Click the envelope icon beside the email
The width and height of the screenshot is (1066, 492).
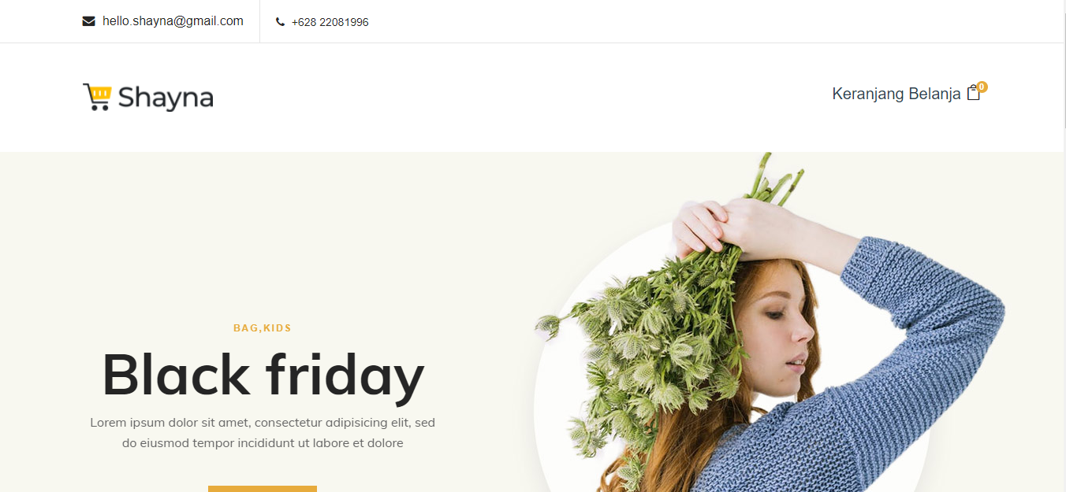(88, 21)
